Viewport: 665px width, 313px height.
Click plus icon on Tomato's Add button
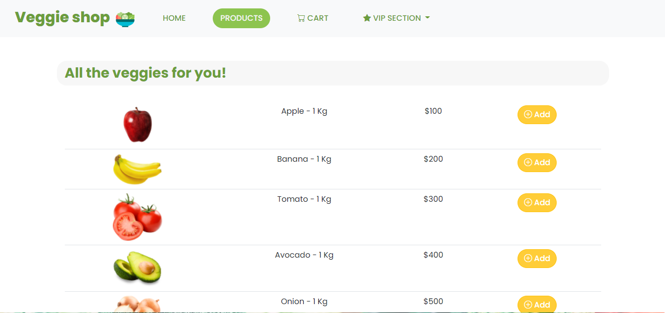(528, 202)
